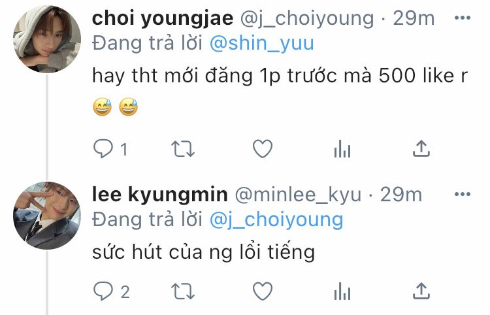View analytics for choi youngjae's tweet
This screenshot has width=490, height=315.
point(342,149)
